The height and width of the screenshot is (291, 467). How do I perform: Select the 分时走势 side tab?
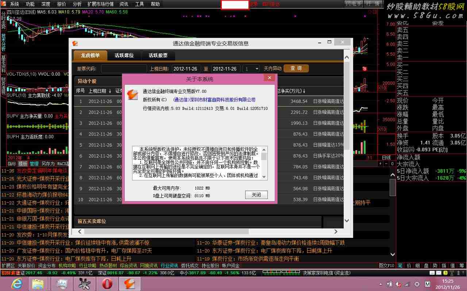click(3, 20)
